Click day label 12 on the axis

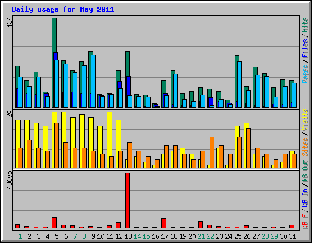[119, 236]
